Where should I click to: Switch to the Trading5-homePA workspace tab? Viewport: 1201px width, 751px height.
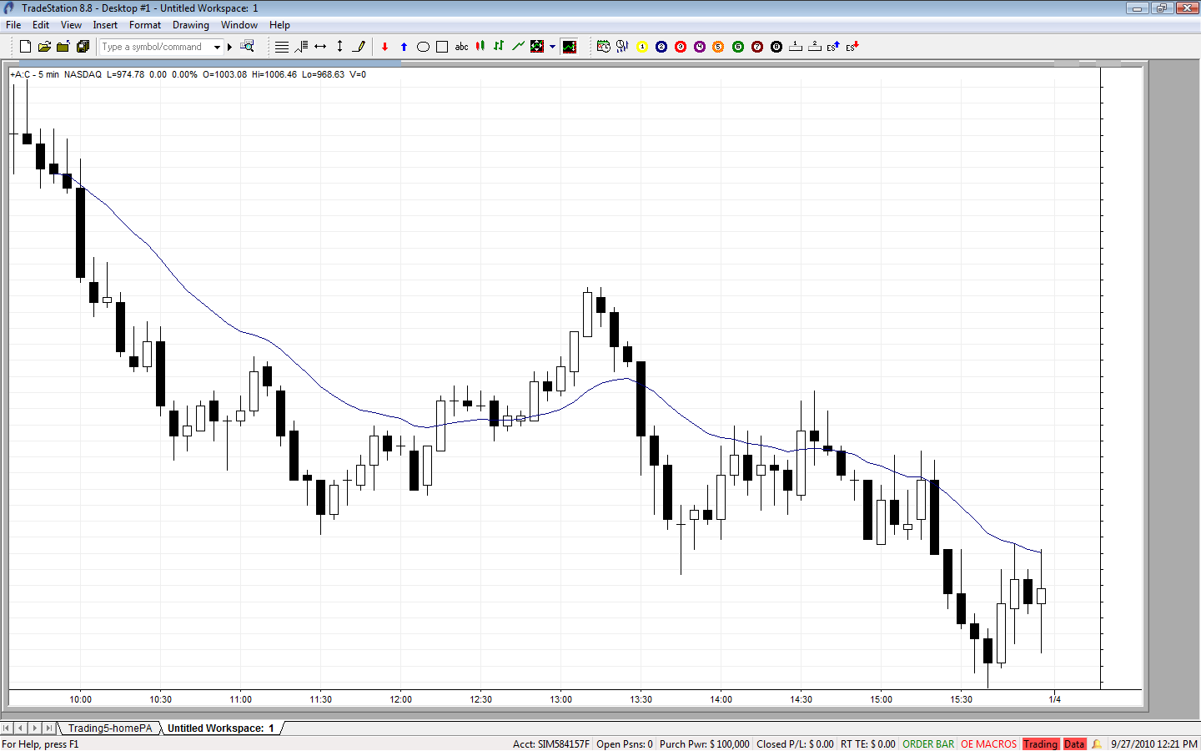(x=110, y=728)
